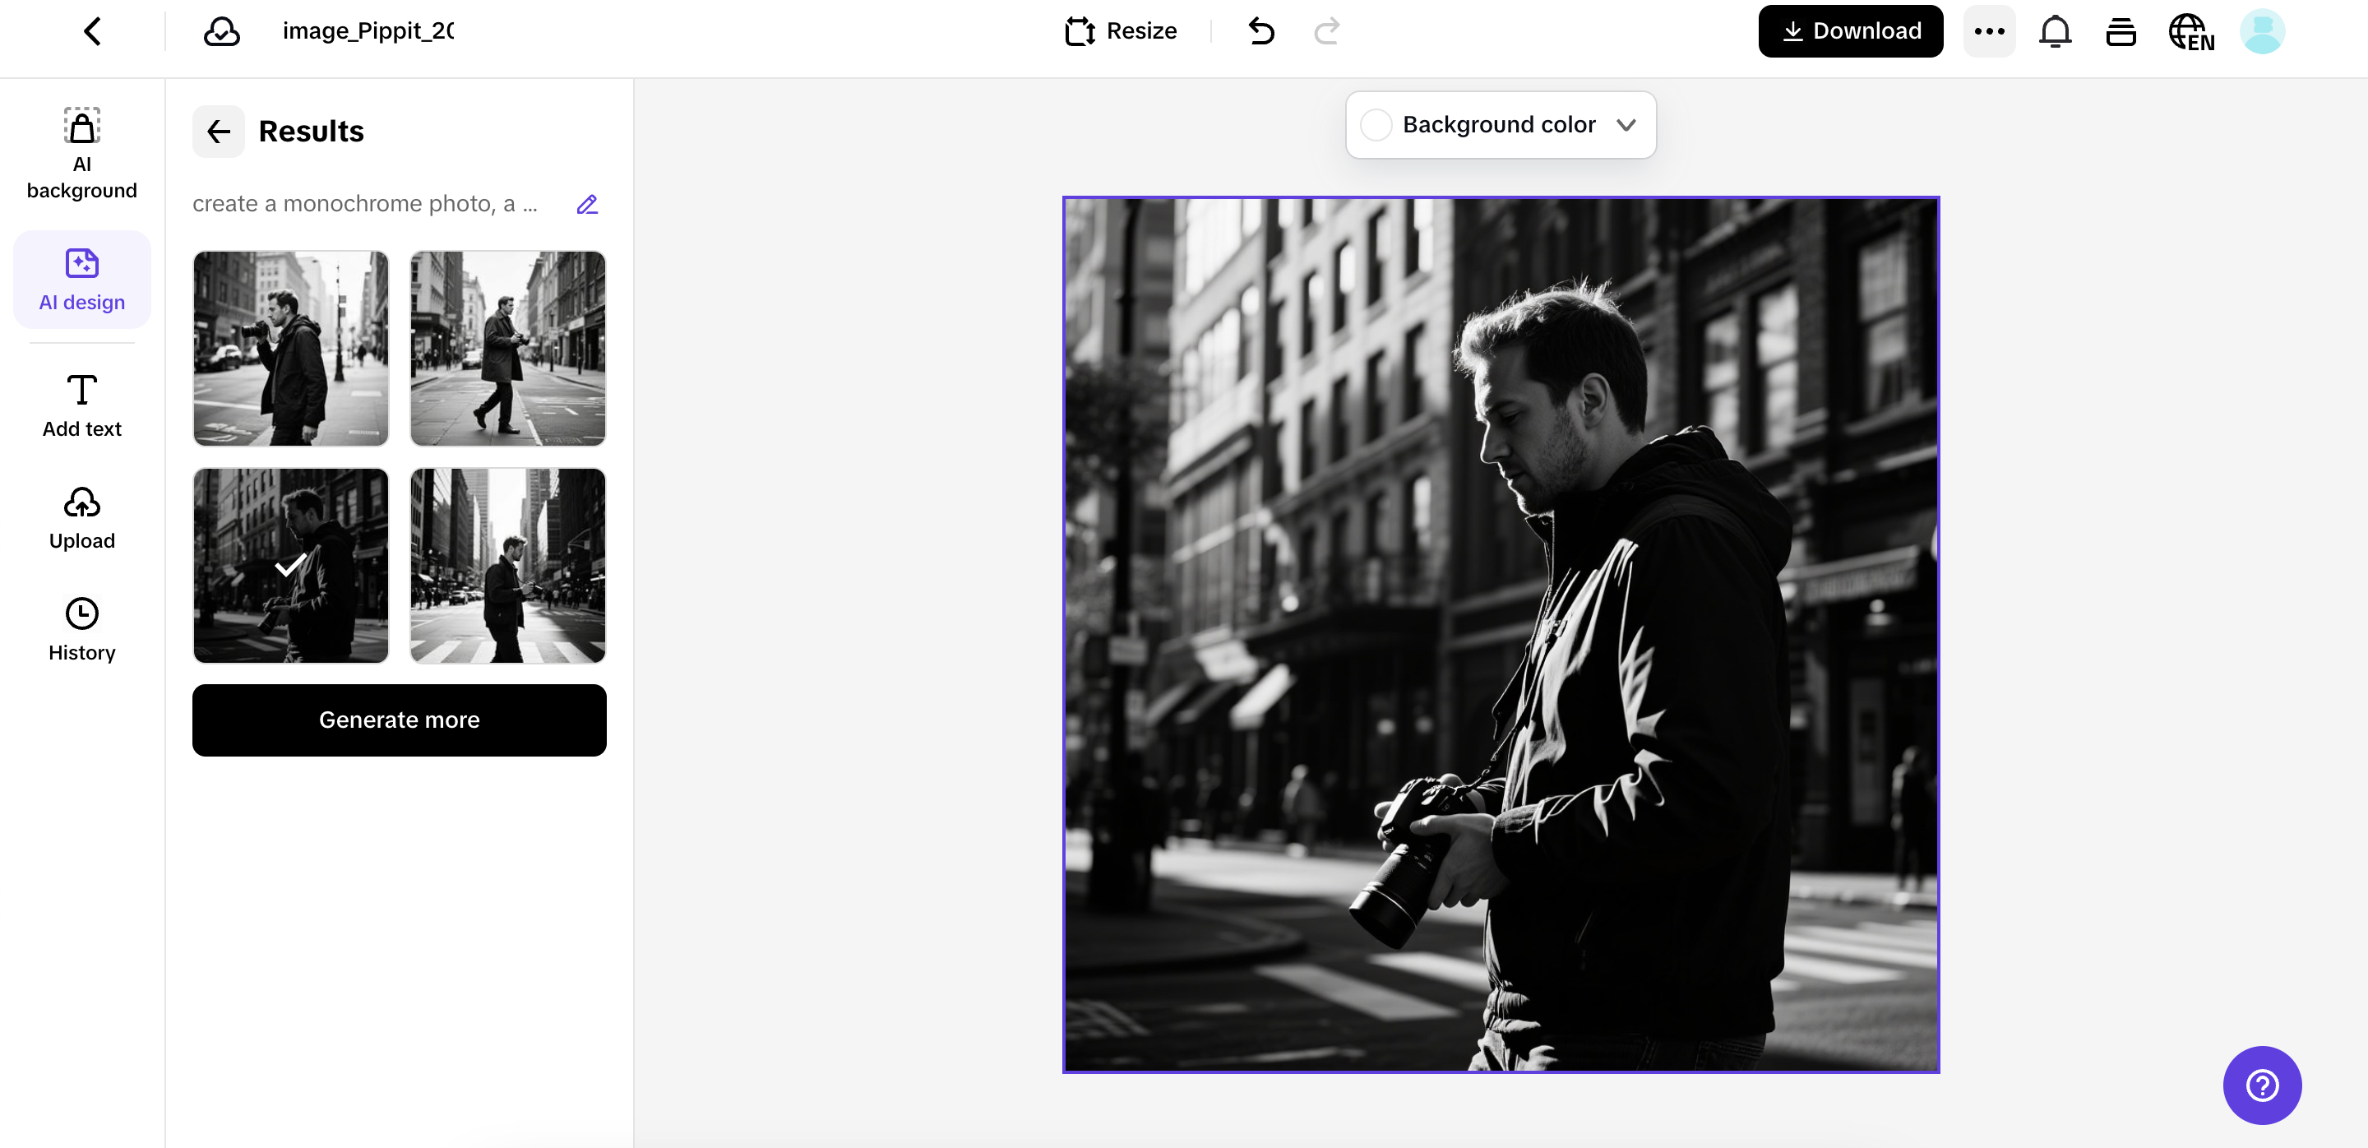Viewport: 2368px width, 1148px height.
Task: Go back with top-left chevron arrow
Action: coord(92,31)
